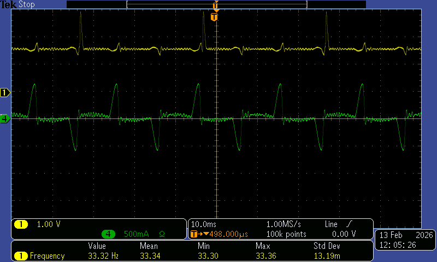Click the waveform record view bar at top

click(216, 4)
